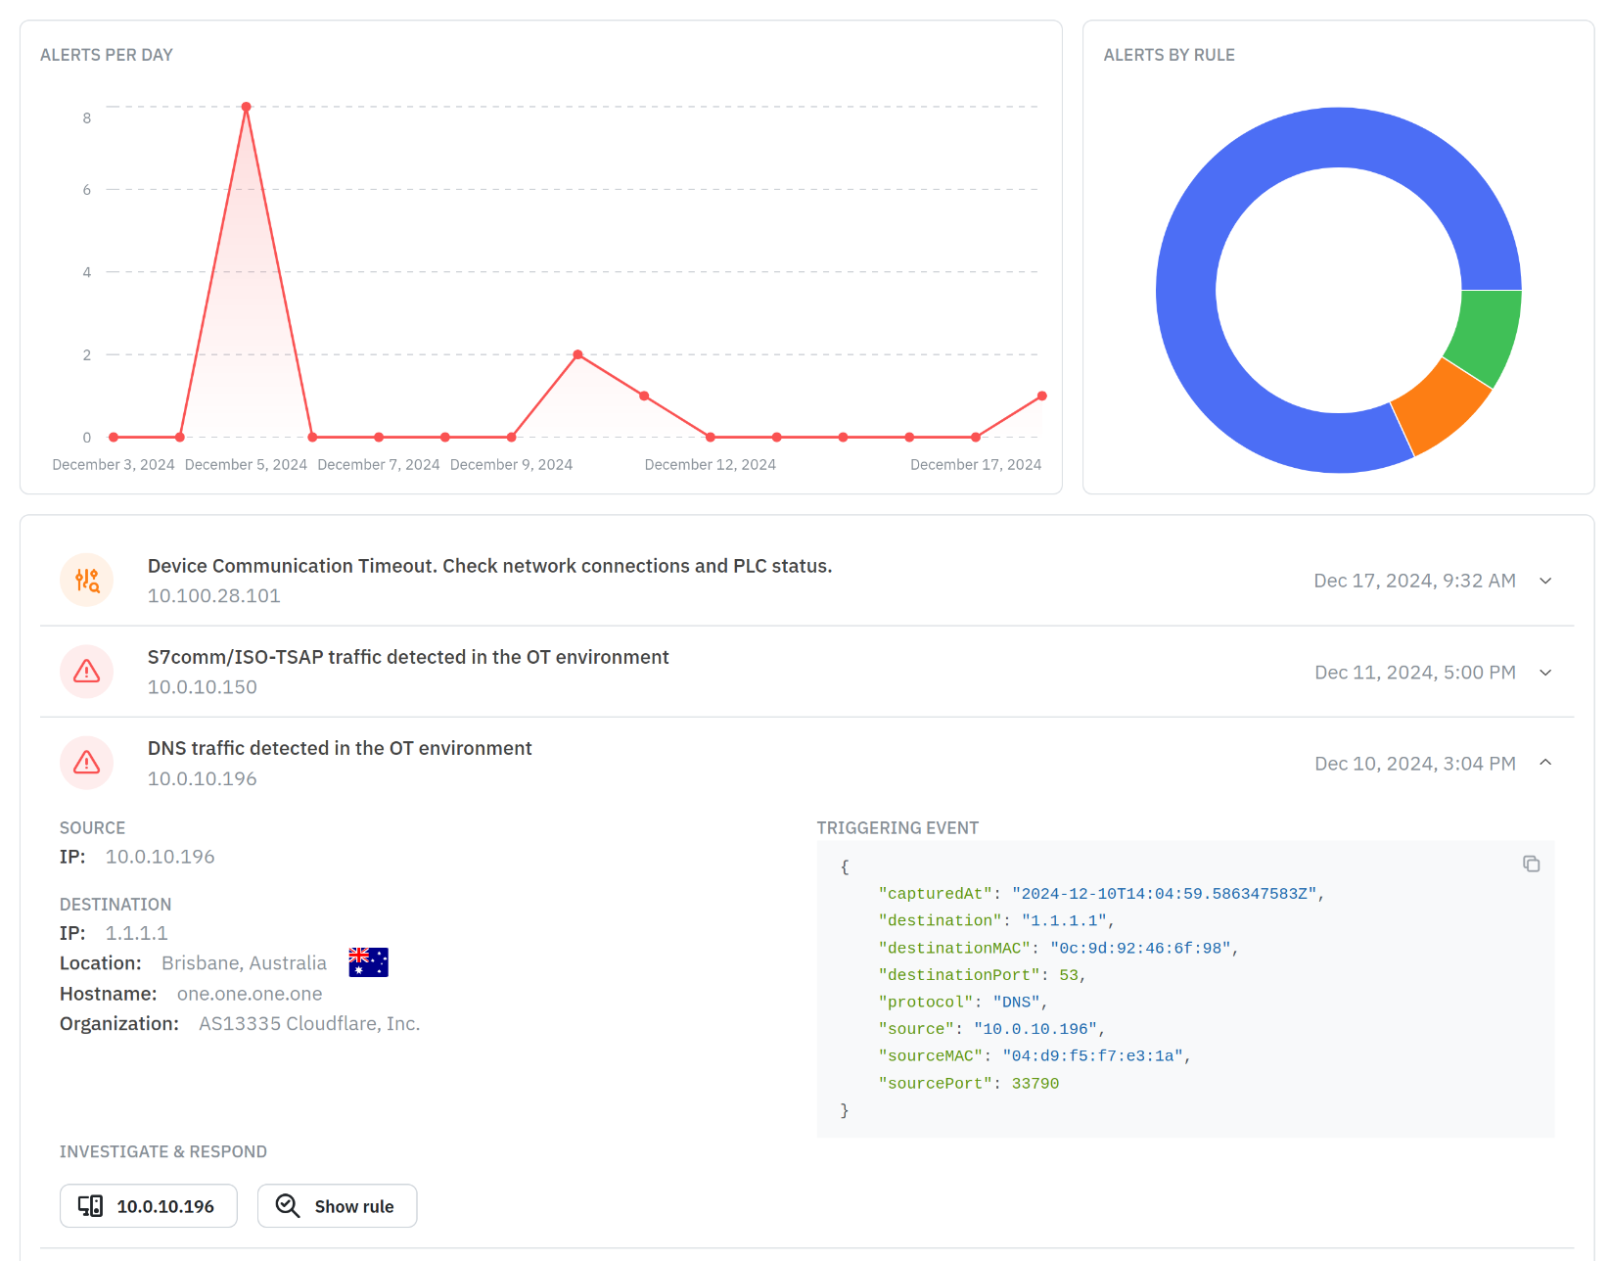The image size is (1610, 1261).
Task: Click the peak data point of 8 alerts
Action: pos(247,107)
